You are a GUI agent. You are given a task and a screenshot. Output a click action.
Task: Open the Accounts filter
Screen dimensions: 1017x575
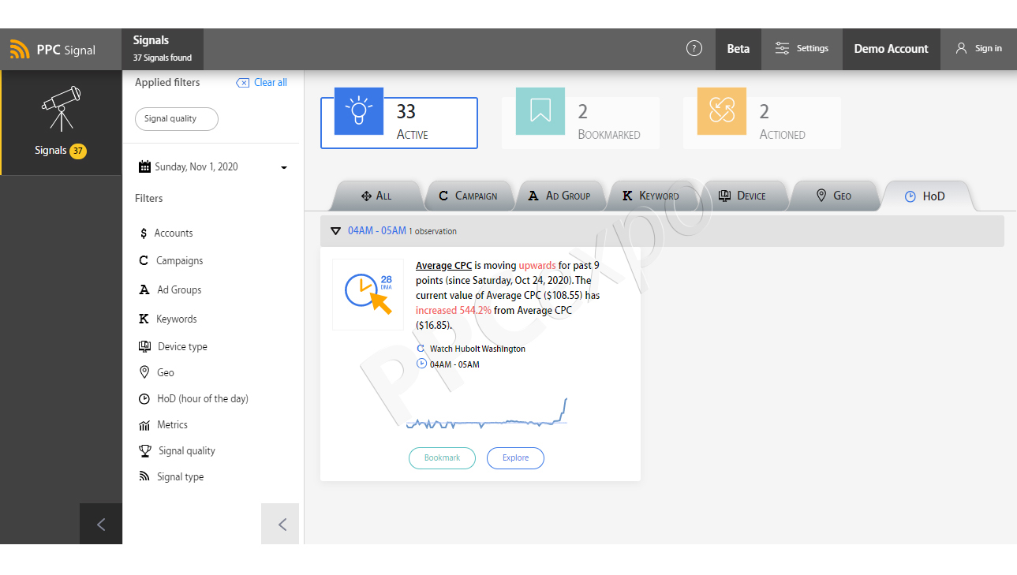pos(166,233)
